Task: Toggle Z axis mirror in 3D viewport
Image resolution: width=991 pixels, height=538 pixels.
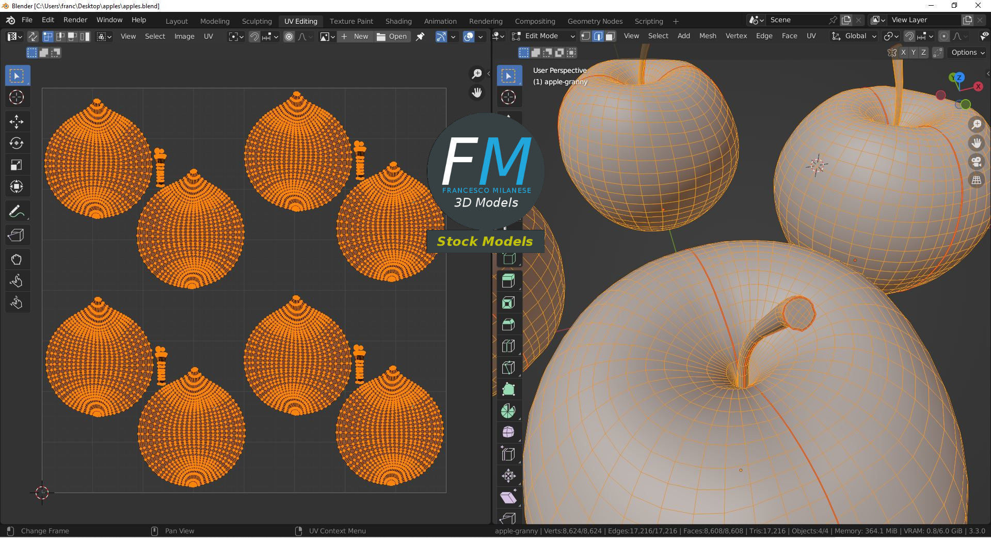Action: point(923,53)
